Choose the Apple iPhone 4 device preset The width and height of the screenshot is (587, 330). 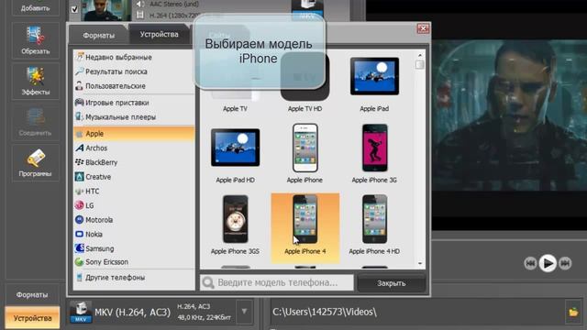(305, 228)
